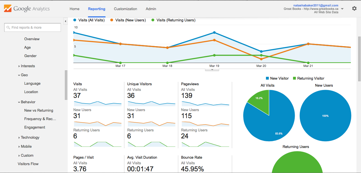Open the Gender report
This screenshot has height=173, width=361.
click(30, 56)
